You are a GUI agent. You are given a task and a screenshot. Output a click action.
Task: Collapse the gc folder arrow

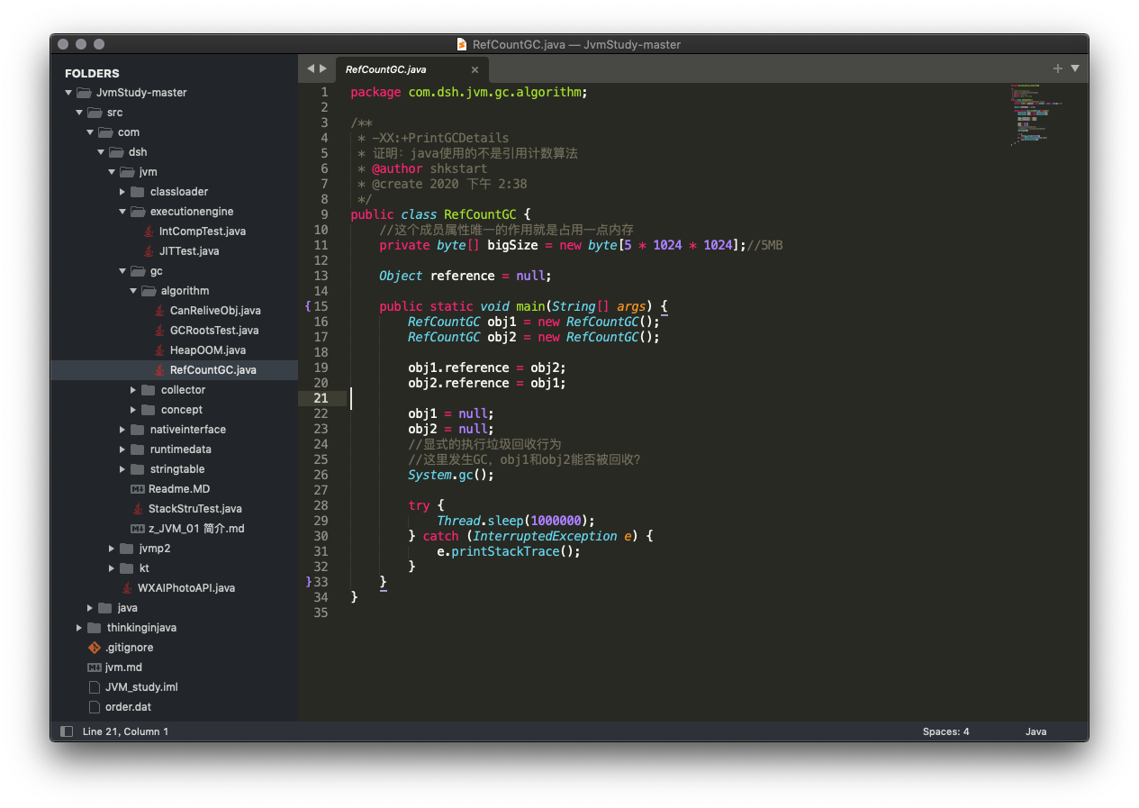pyautogui.click(x=122, y=271)
